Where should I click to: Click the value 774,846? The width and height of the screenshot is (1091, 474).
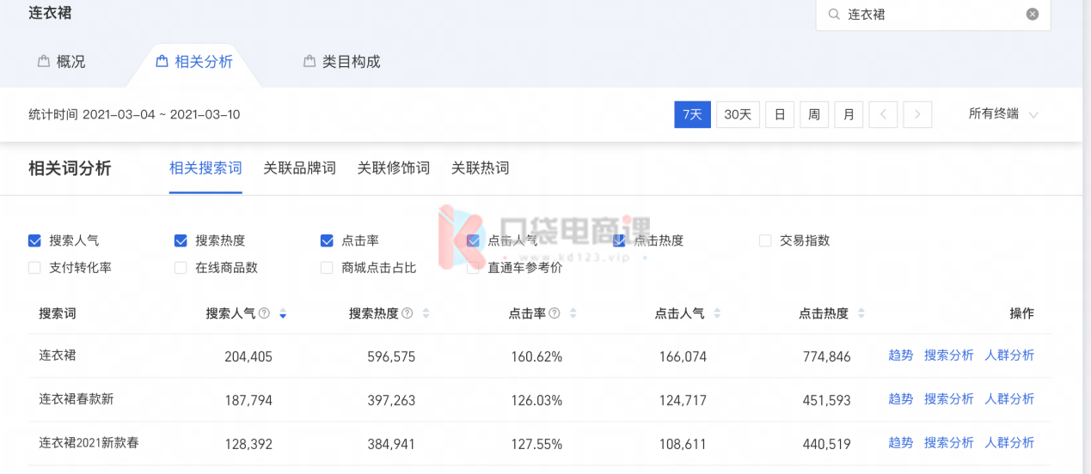827,356
